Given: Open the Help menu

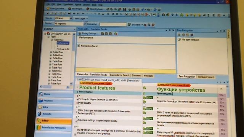Looking at the screenshot, I should (x=100, y=5).
